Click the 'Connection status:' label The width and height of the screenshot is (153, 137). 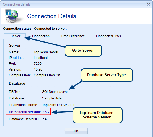18,29
